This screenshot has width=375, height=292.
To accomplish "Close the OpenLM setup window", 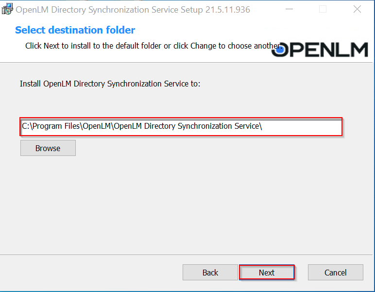I will [357, 9].
